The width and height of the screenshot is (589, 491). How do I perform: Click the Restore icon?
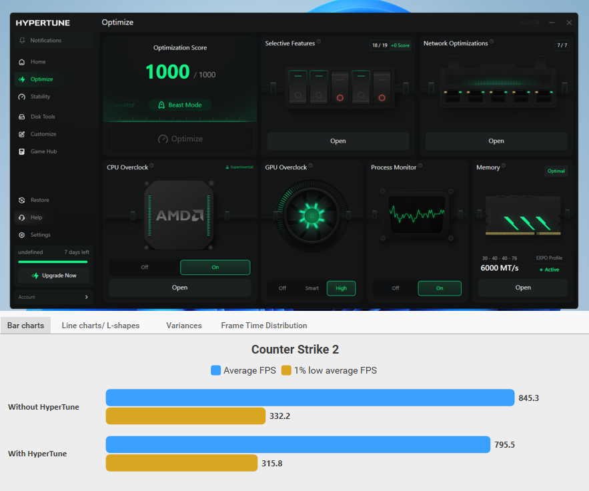pyautogui.click(x=22, y=200)
